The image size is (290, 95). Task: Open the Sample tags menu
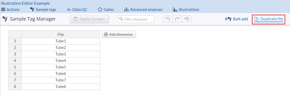pyautogui.click(x=43, y=9)
